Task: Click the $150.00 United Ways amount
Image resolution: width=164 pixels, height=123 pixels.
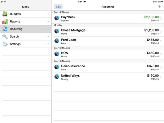Action: [x=153, y=76]
